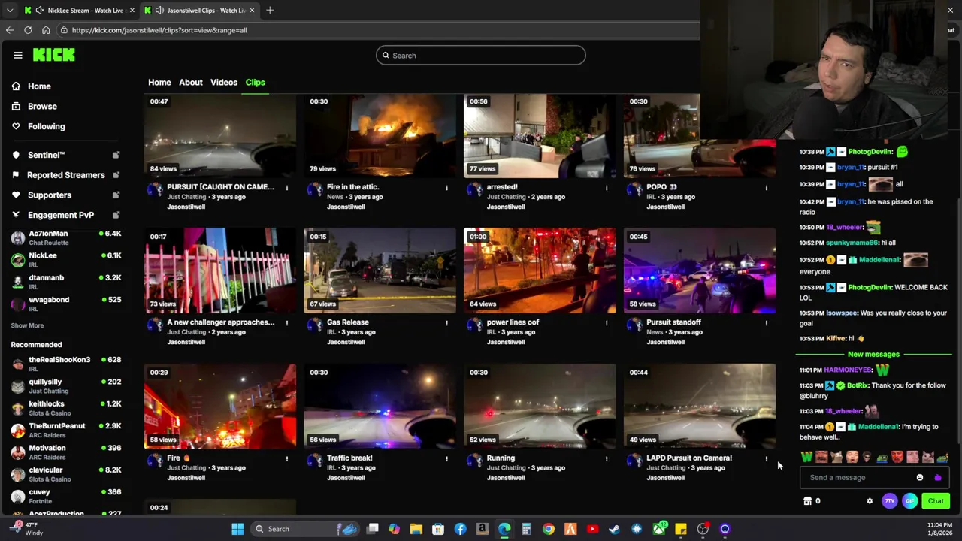The image size is (962, 541).
Task: Click the browser home icon
Action: (46, 30)
